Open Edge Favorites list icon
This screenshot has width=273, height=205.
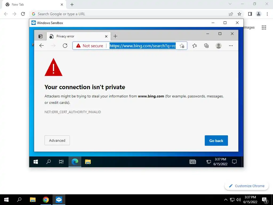(x=194, y=46)
